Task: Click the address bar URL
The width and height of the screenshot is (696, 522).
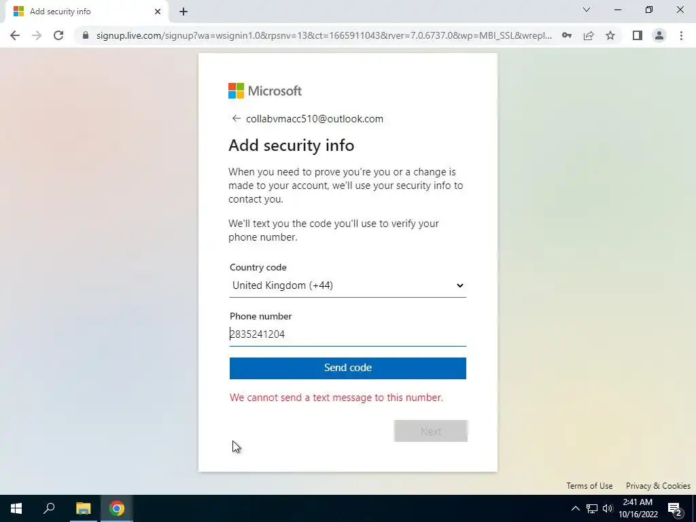Action: click(x=324, y=35)
